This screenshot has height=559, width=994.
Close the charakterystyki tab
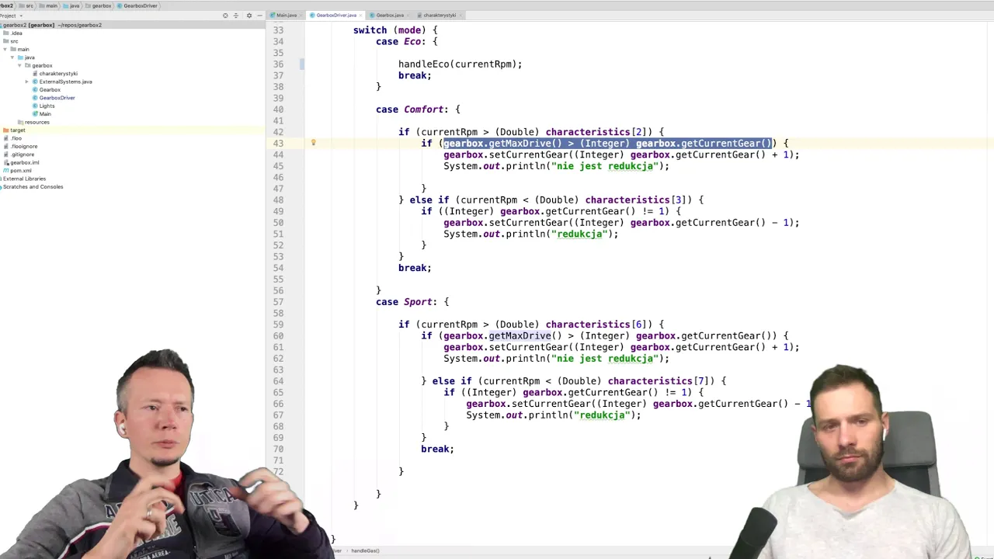coord(462,16)
